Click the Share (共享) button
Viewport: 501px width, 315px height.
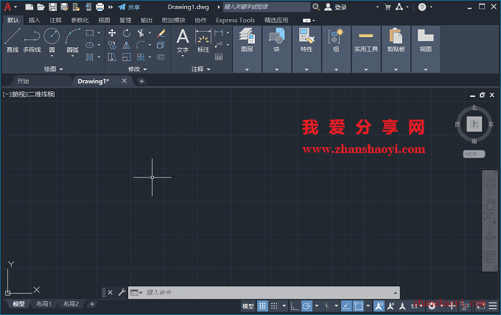coord(129,7)
